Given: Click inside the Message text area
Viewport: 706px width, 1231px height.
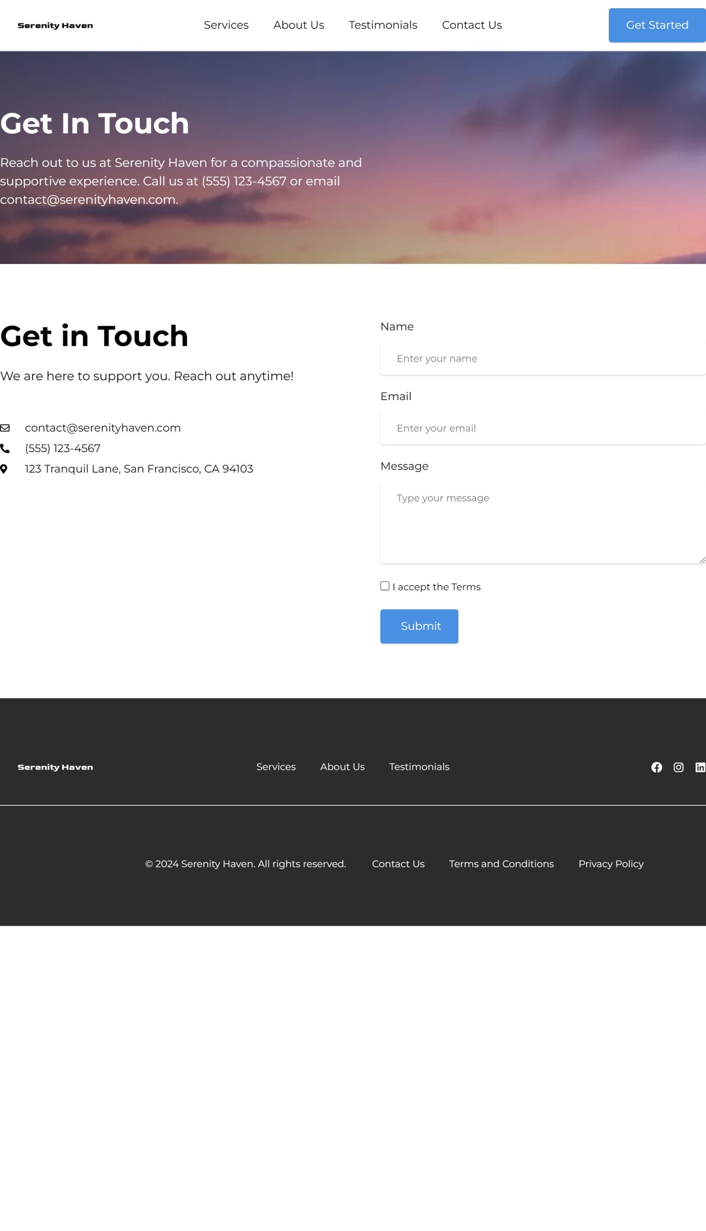Looking at the screenshot, I should (542, 523).
